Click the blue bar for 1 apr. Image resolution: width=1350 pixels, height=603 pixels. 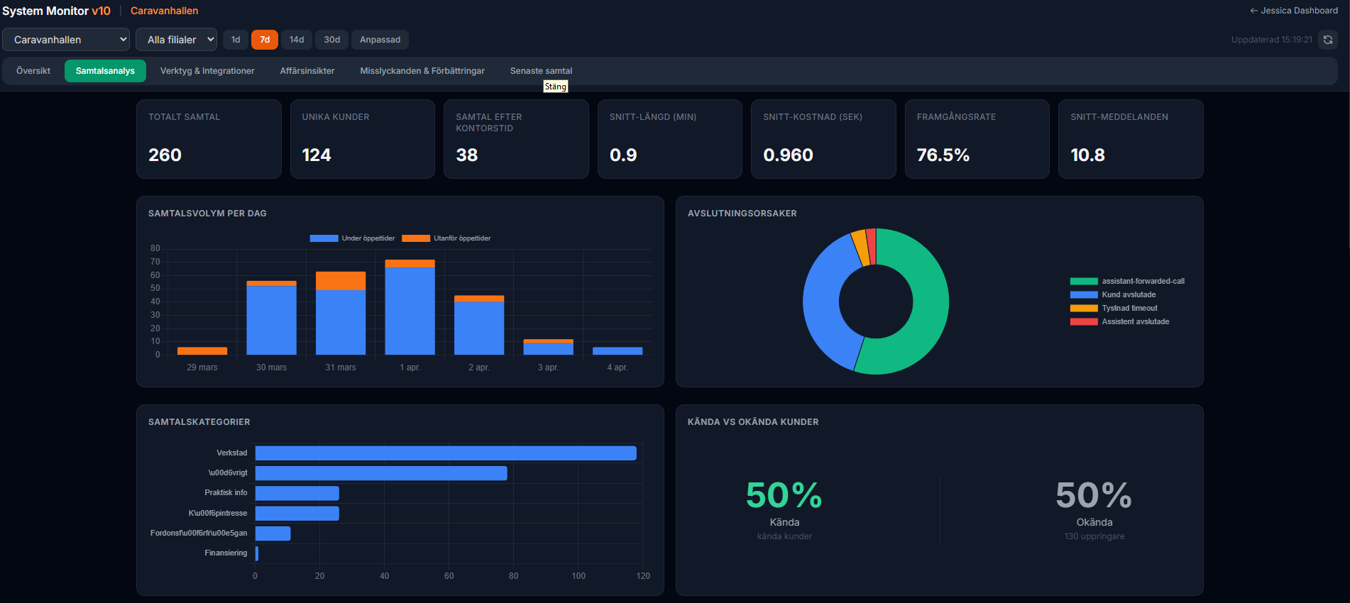pyautogui.click(x=410, y=311)
